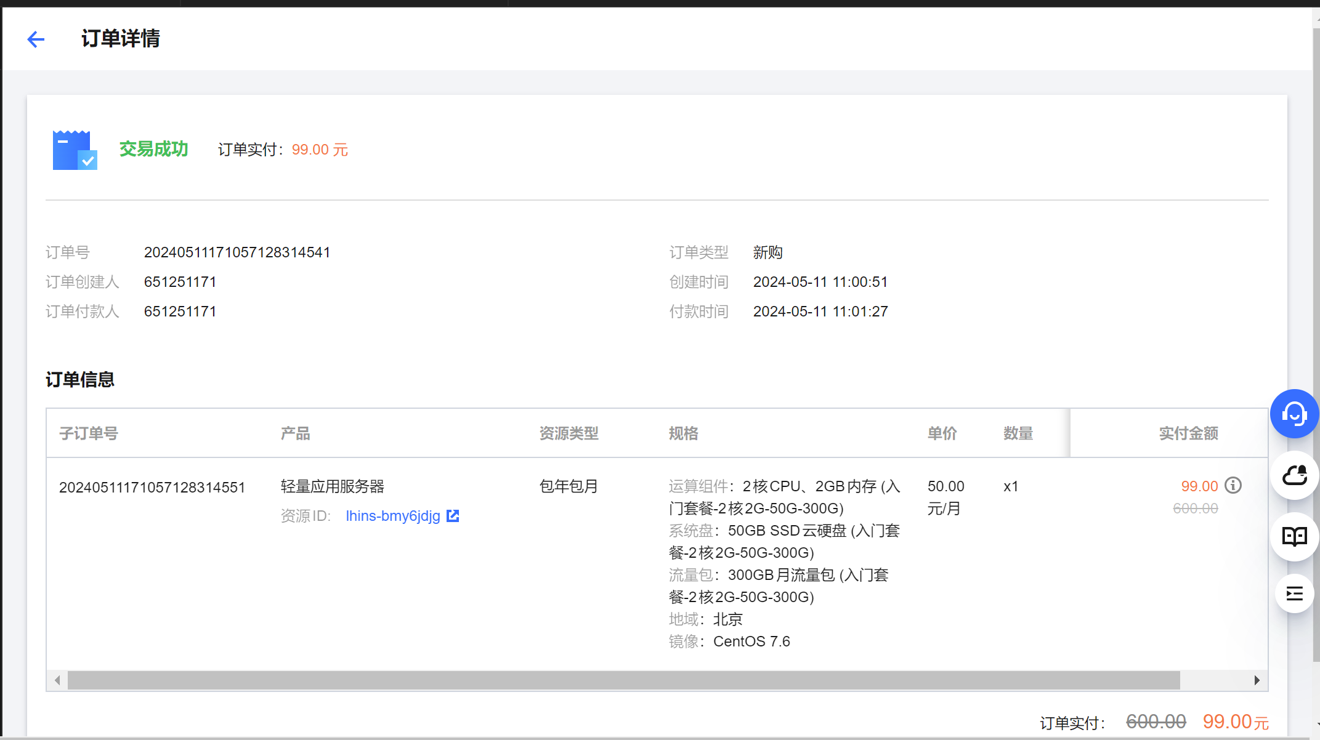This screenshot has height=740, width=1320.
Task: Click the horizontal scrollbar right arrow
Action: tap(1257, 680)
